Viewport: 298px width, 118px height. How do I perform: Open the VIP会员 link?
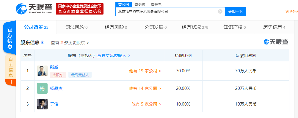292,12
